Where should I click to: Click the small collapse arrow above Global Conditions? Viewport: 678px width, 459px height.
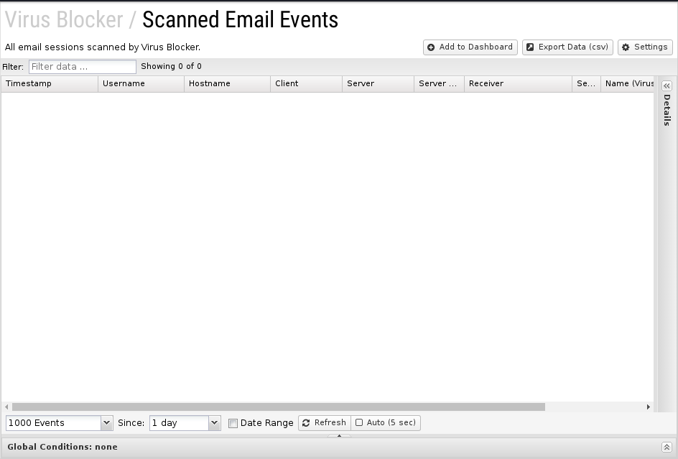click(x=339, y=435)
